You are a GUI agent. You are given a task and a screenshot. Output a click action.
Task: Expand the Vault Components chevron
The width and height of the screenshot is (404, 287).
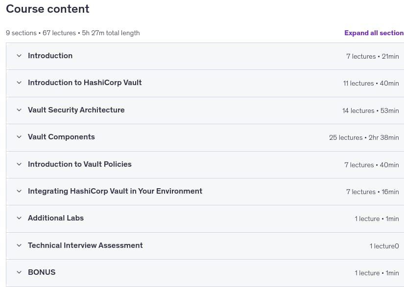[x=19, y=137]
